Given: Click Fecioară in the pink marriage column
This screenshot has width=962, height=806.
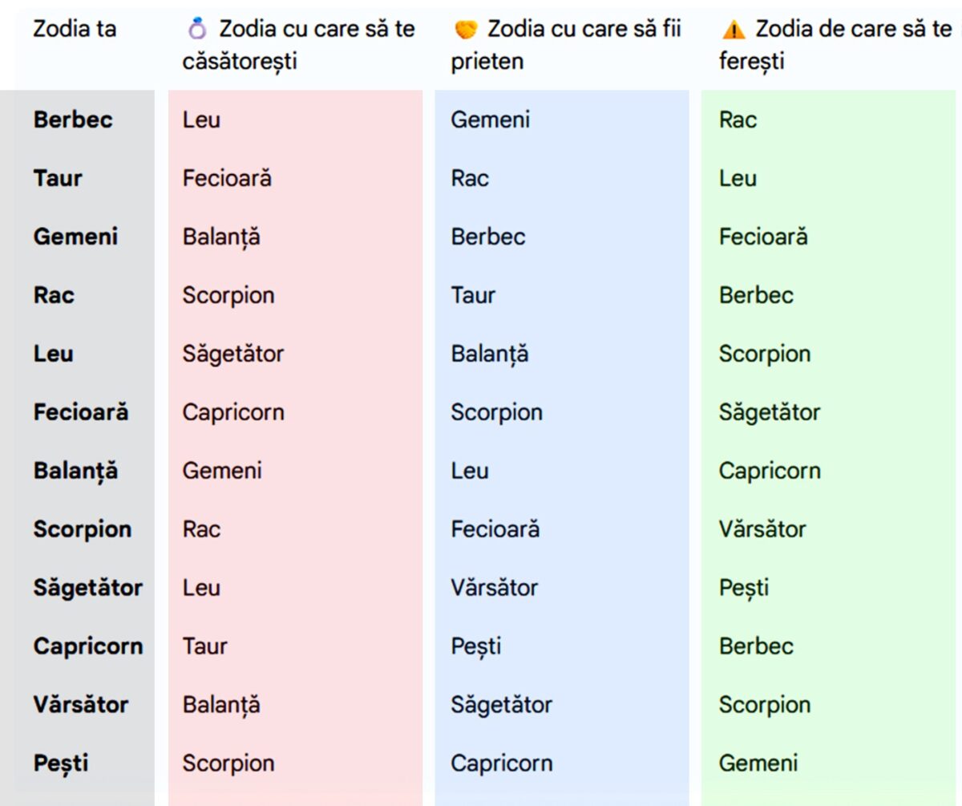Looking at the screenshot, I should (x=227, y=178).
